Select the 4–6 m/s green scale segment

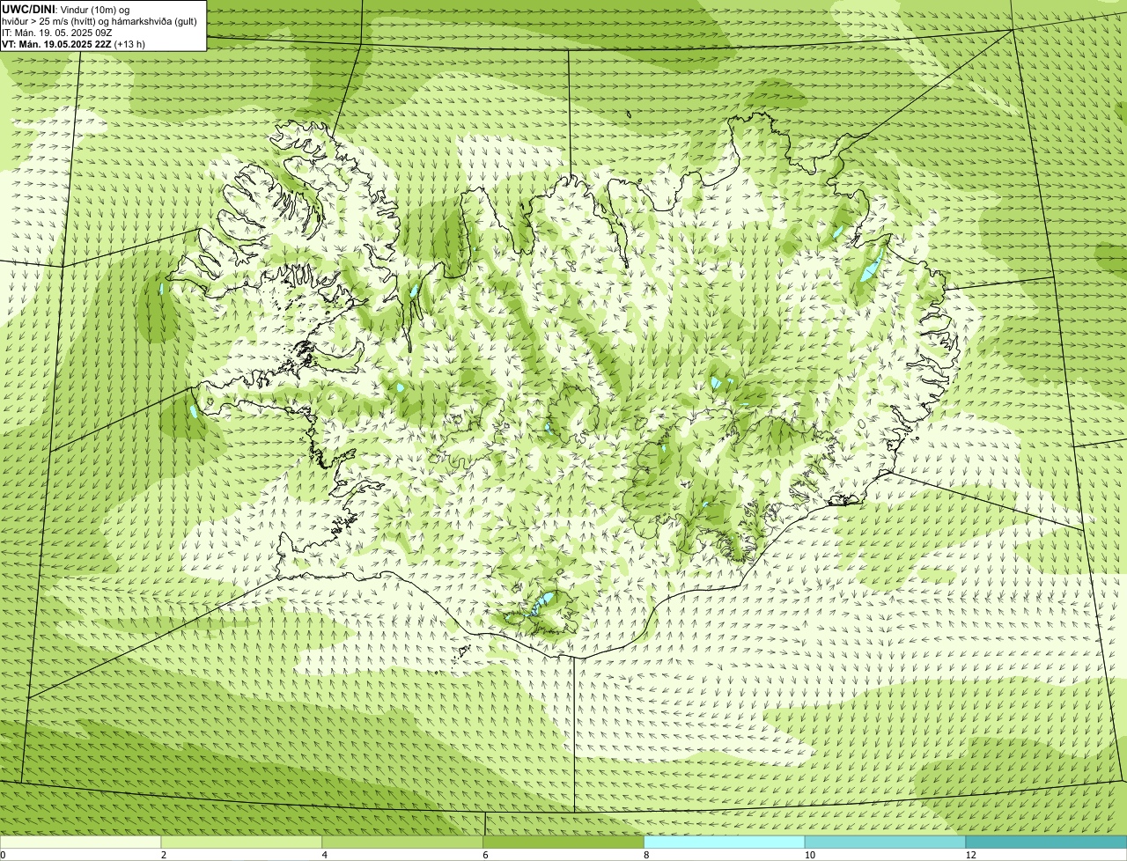[x=402, y=843]
